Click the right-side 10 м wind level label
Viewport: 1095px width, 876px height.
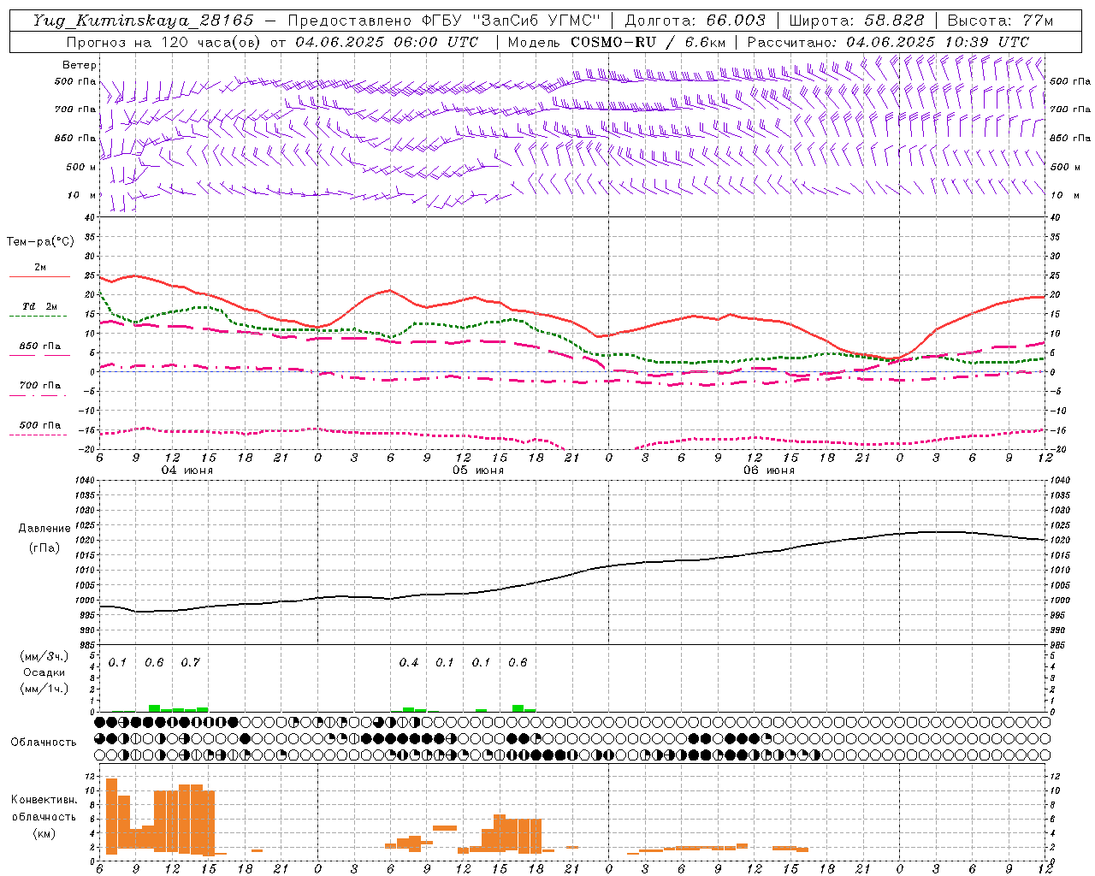[1064, 195]
